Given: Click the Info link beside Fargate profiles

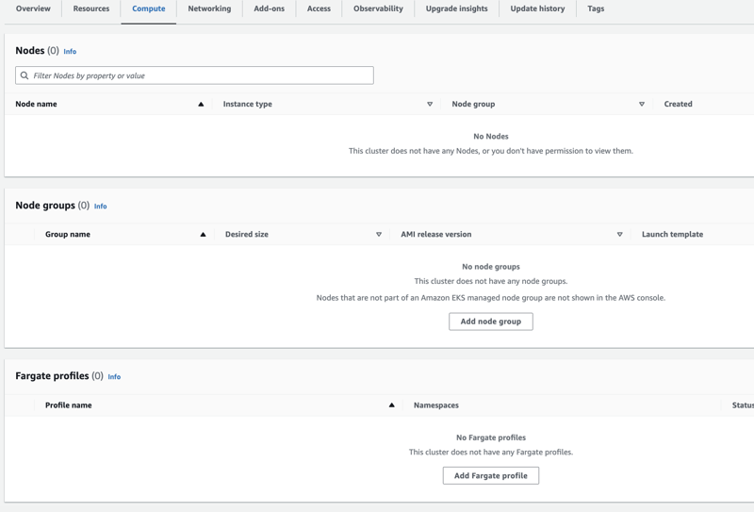Looking at the screenshot, I should point(114,377).
